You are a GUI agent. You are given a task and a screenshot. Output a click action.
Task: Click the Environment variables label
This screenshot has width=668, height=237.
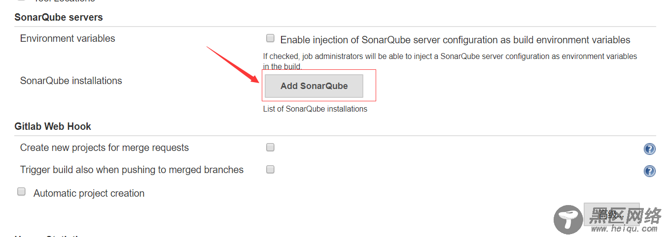tap(68, 38)
